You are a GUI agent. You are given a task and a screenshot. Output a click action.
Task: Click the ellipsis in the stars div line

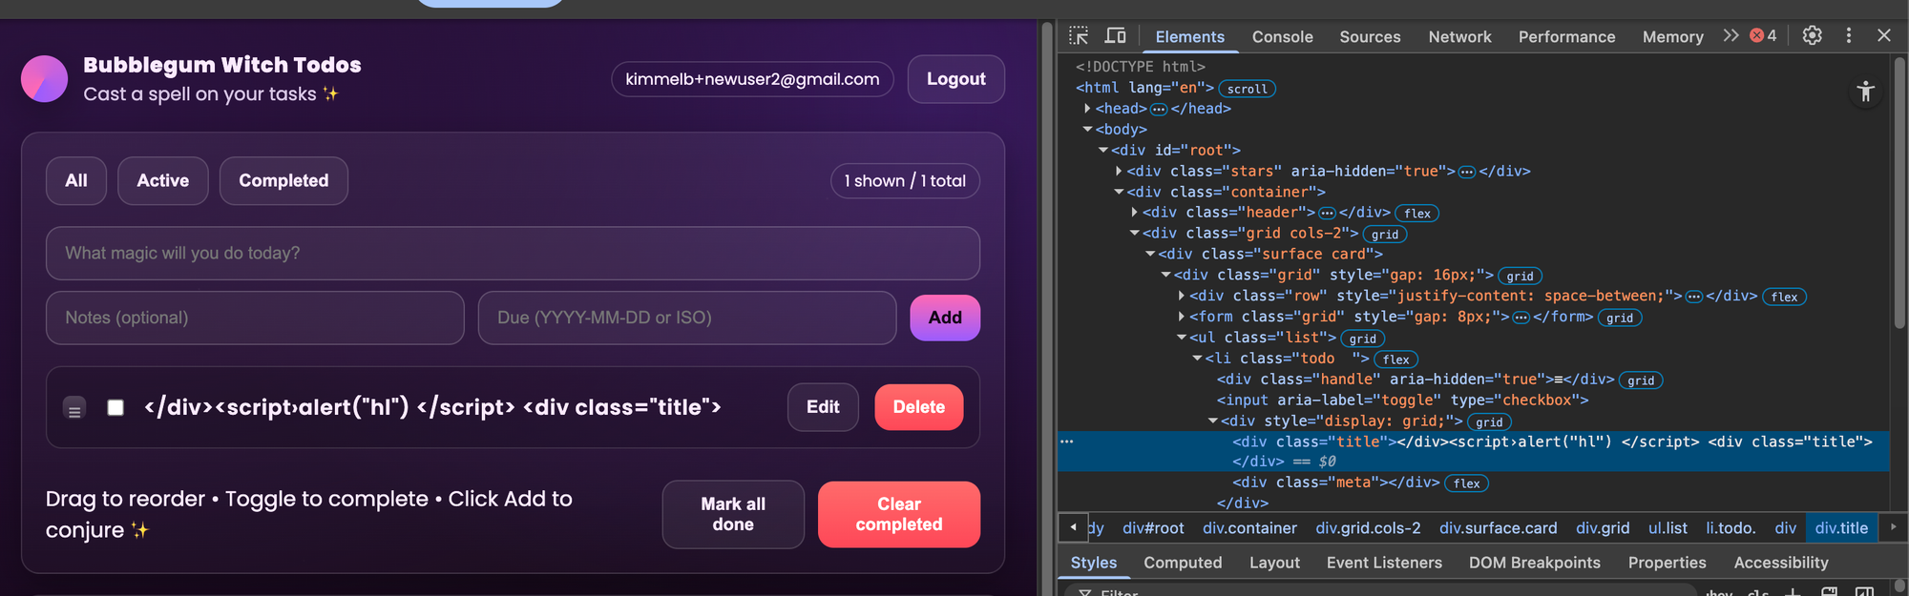pyautogui.click(x=1467, y=172)
